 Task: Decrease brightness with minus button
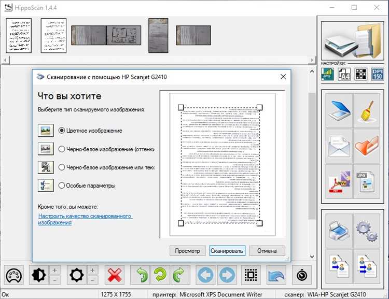point(92,280)
